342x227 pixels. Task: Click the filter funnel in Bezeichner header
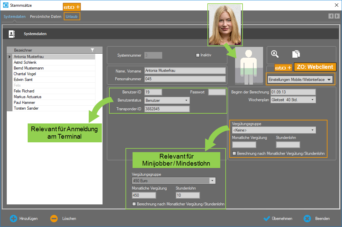(93, 50)
